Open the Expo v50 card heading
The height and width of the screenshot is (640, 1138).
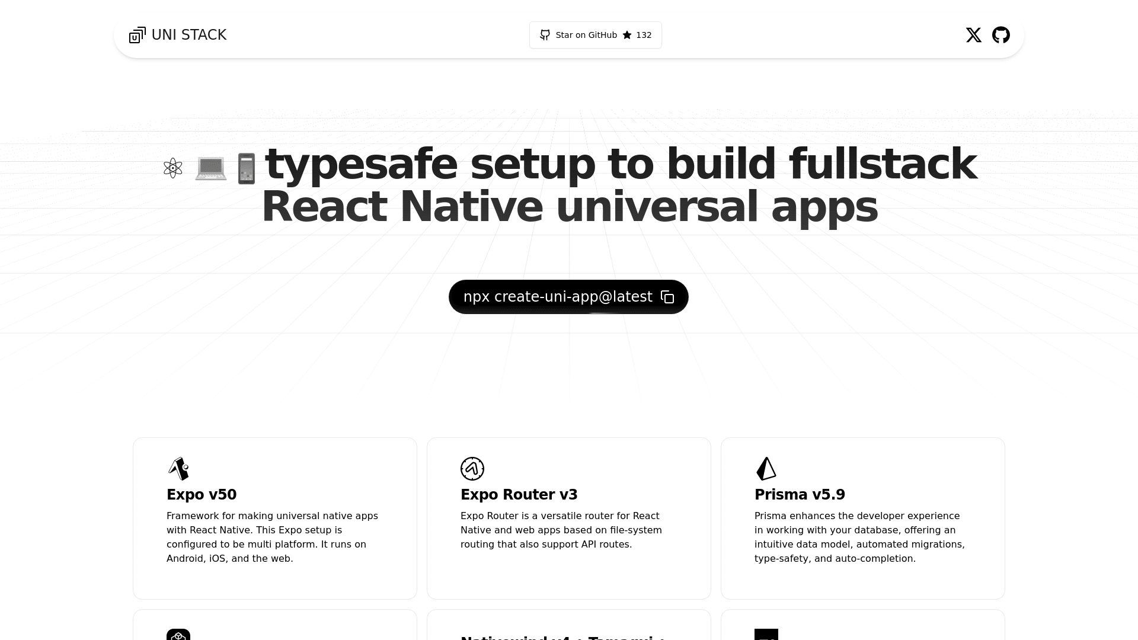[x=202, y=494]
